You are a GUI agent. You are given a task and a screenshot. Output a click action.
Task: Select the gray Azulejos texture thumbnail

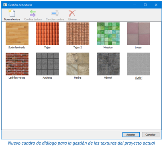tap(47, 64)
